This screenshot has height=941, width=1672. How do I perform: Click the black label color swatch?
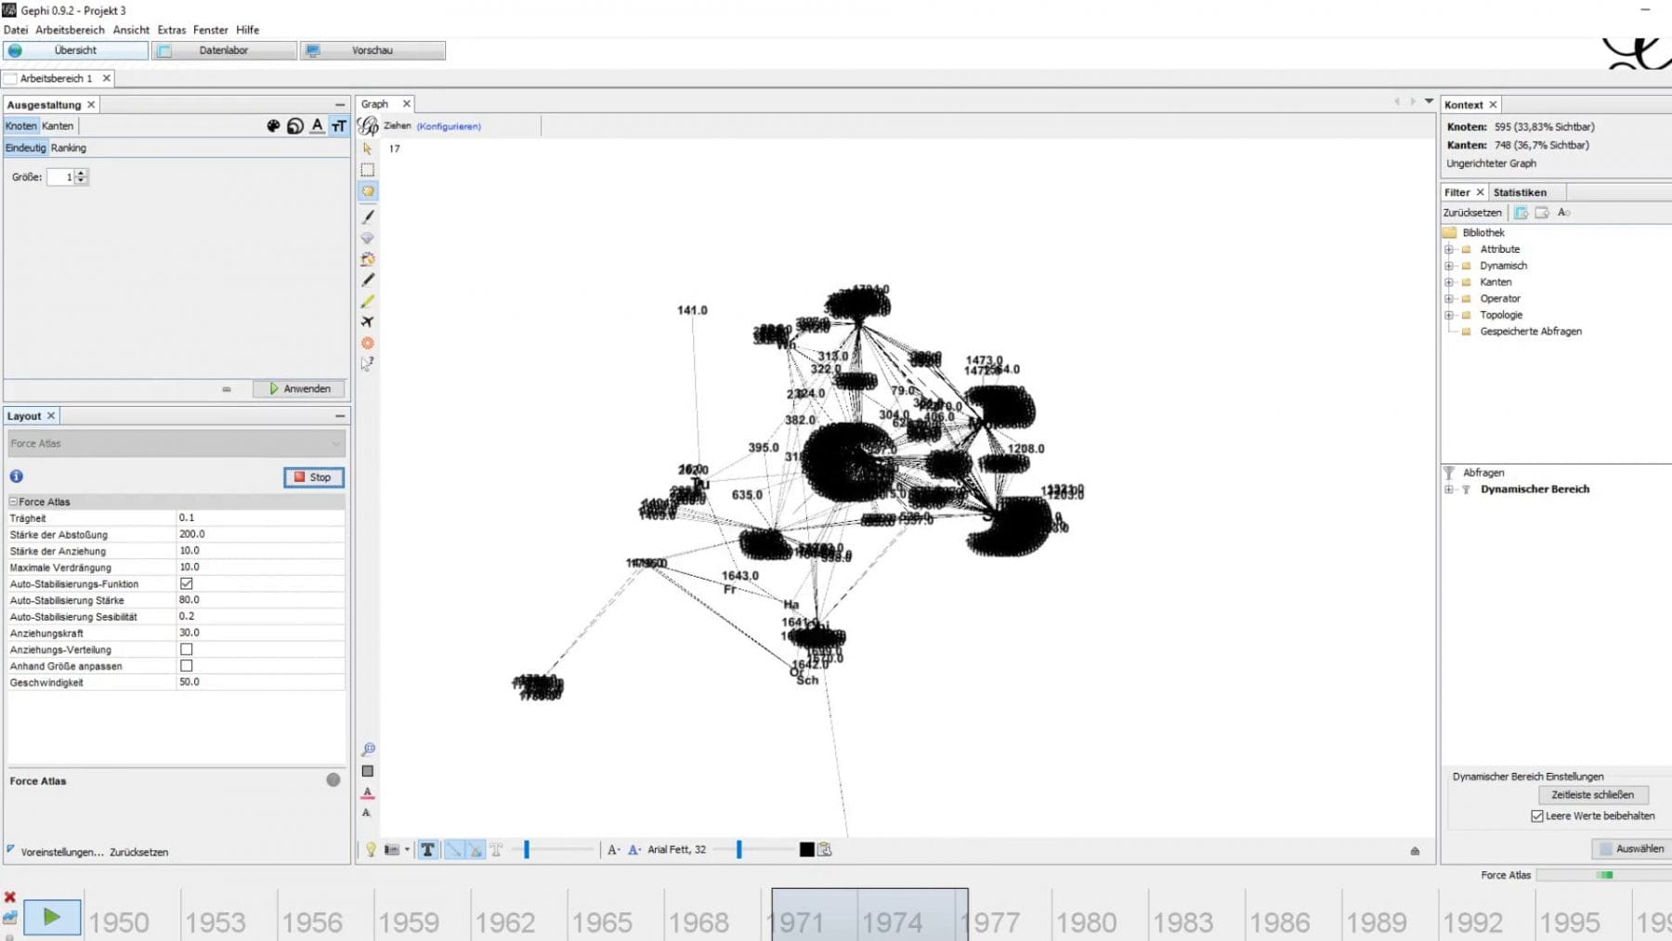(806, 850)
